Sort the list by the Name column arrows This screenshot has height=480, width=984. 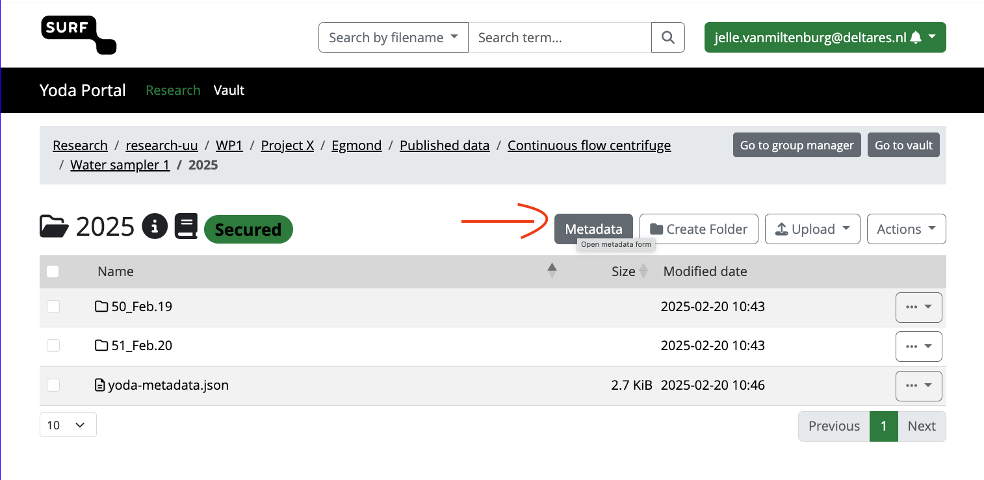click(552, 271)
